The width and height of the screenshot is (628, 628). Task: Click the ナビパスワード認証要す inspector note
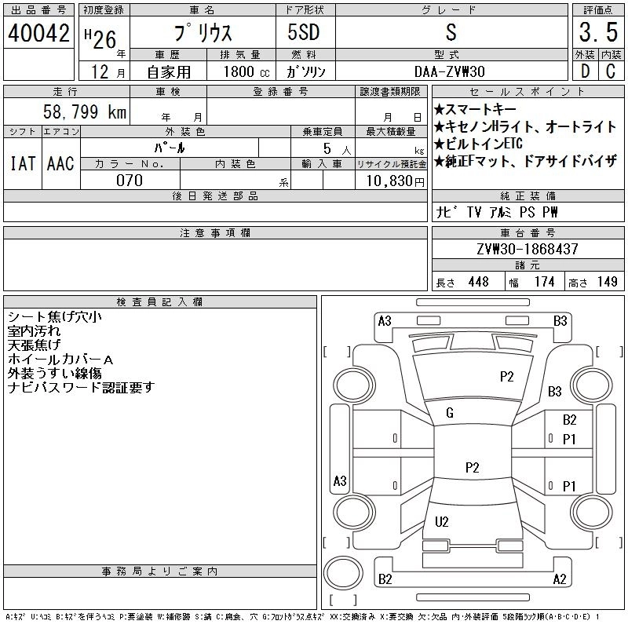[x=81, y=387]
